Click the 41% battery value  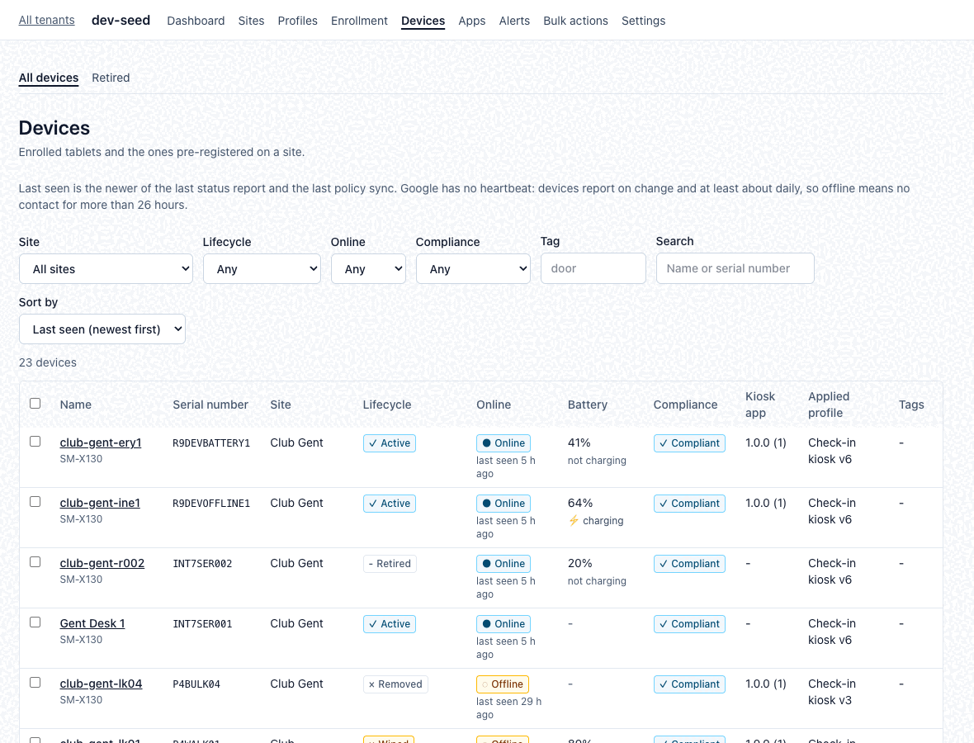[579, 442]
